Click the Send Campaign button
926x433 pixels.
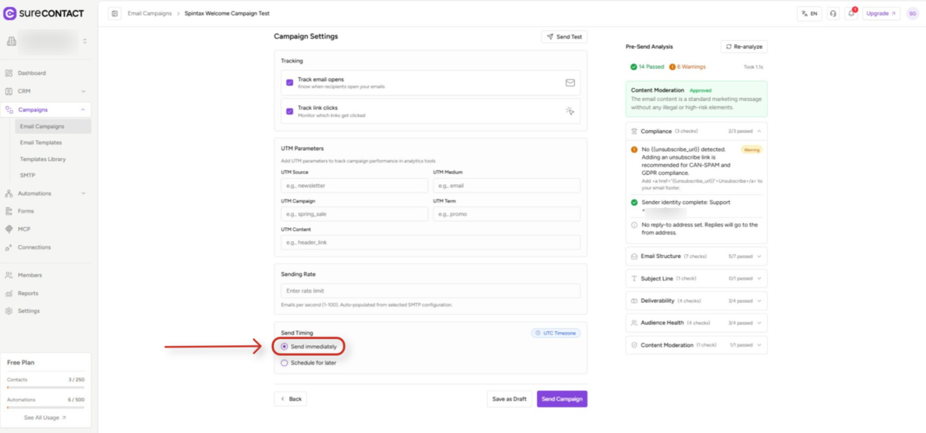coord(562,399)
